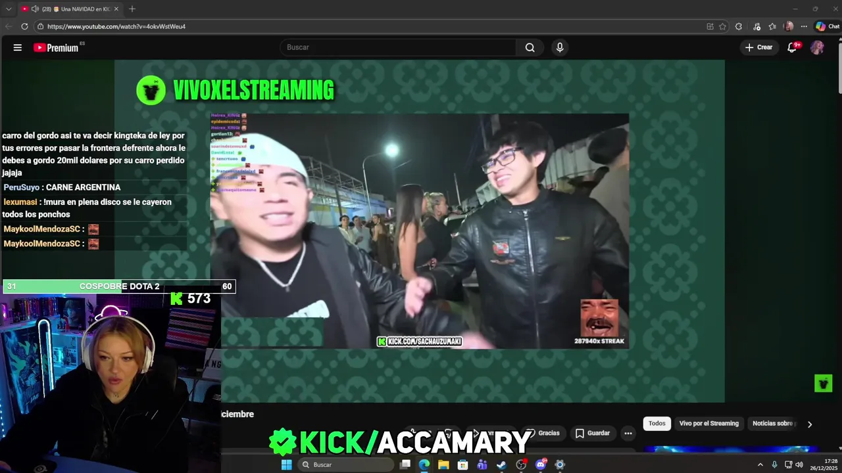The width and height of the screenshot is (842, 473).
Task: Mute the tab via the speaker icon
Action: (x=35, y=9)
